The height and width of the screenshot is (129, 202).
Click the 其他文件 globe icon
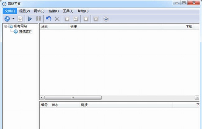coord(15,31)
